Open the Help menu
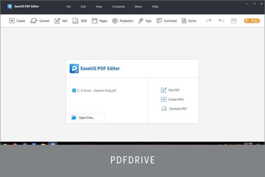265x177 pixels. coord(155,7)
